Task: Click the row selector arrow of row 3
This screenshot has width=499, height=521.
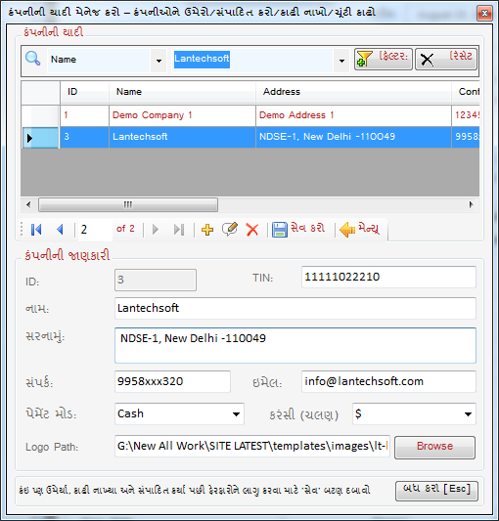Action: click(40, 138)
